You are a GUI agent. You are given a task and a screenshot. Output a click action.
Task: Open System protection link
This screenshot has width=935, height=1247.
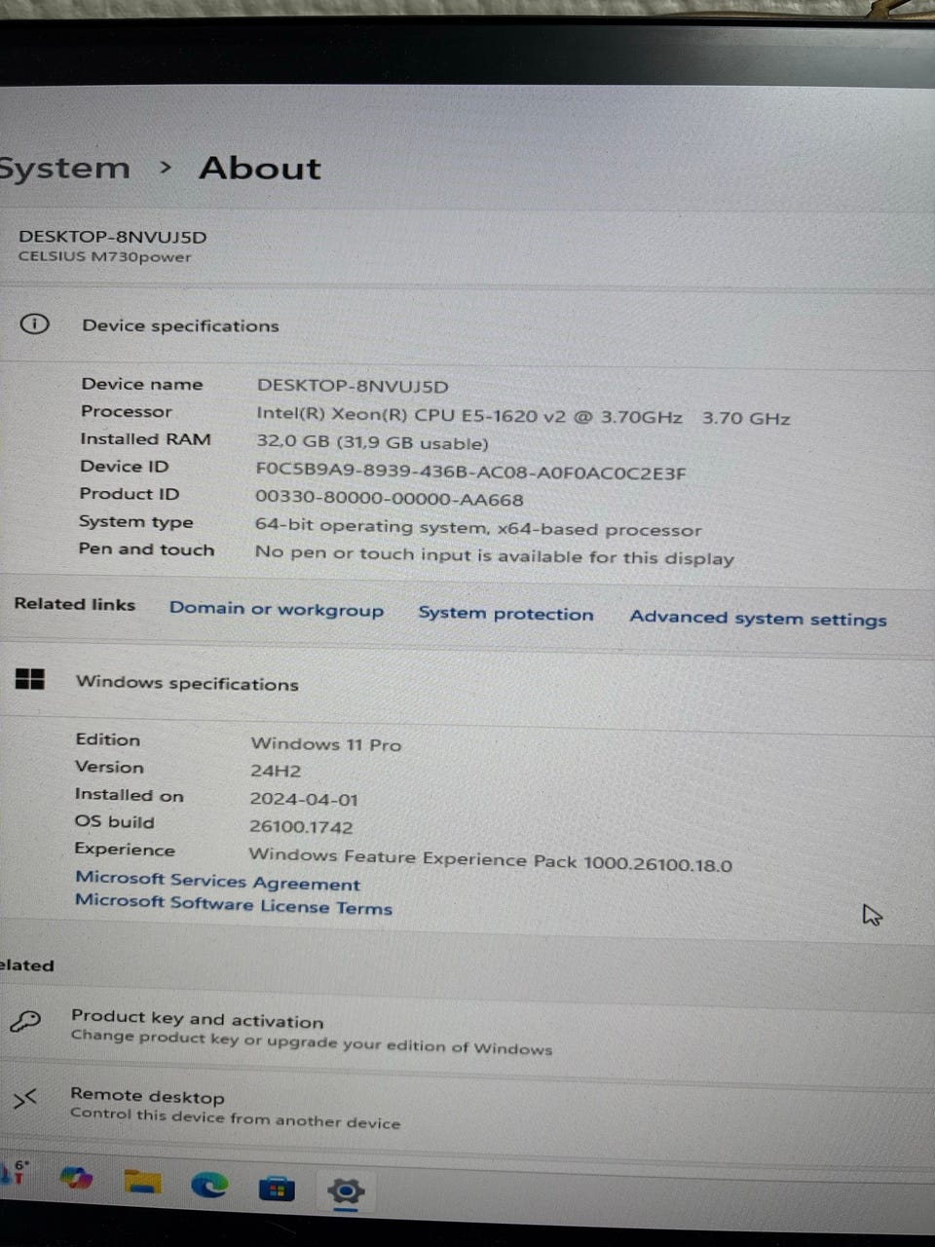click(505, 613)
